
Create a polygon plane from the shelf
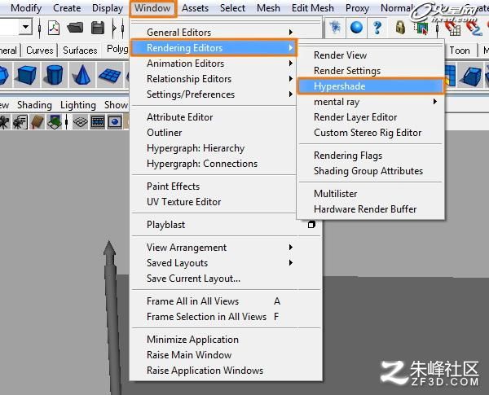[109, 74]
